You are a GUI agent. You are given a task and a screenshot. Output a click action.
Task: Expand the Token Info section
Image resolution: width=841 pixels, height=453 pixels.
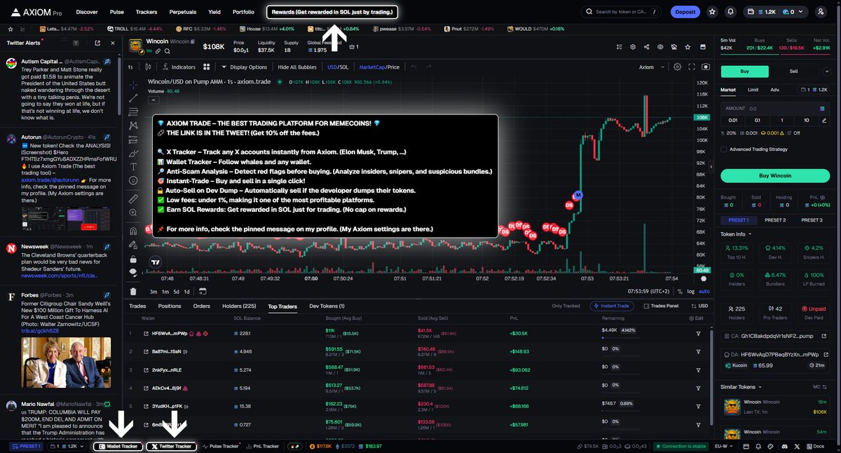coord(735,234)
